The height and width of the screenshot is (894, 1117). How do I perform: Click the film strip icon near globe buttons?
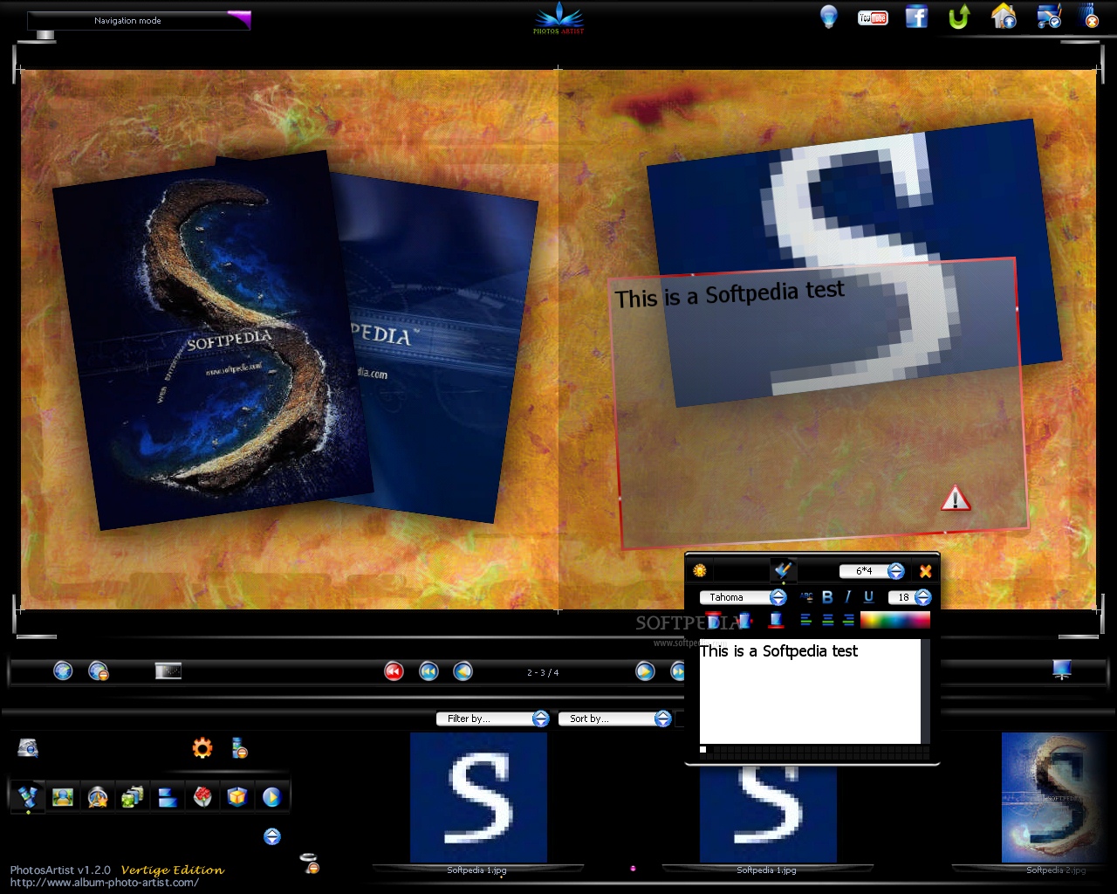[168, 670]
